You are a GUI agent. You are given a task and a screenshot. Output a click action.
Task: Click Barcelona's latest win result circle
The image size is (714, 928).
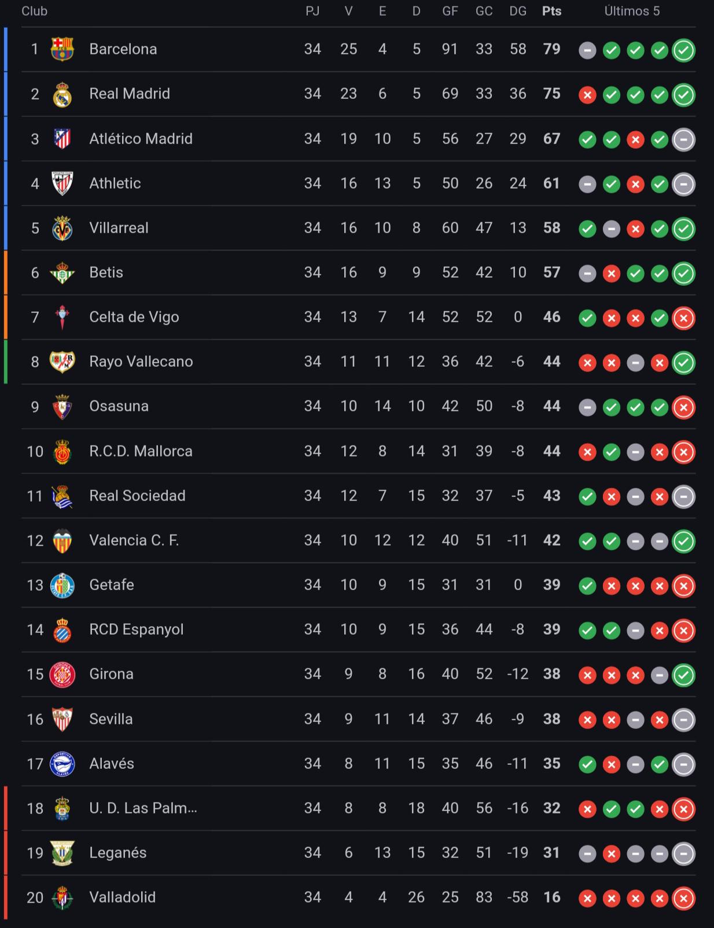pos(683,50)
